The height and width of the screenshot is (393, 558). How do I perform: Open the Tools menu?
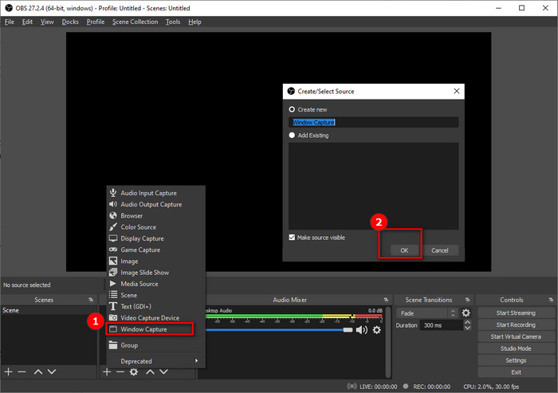[173, 22]
